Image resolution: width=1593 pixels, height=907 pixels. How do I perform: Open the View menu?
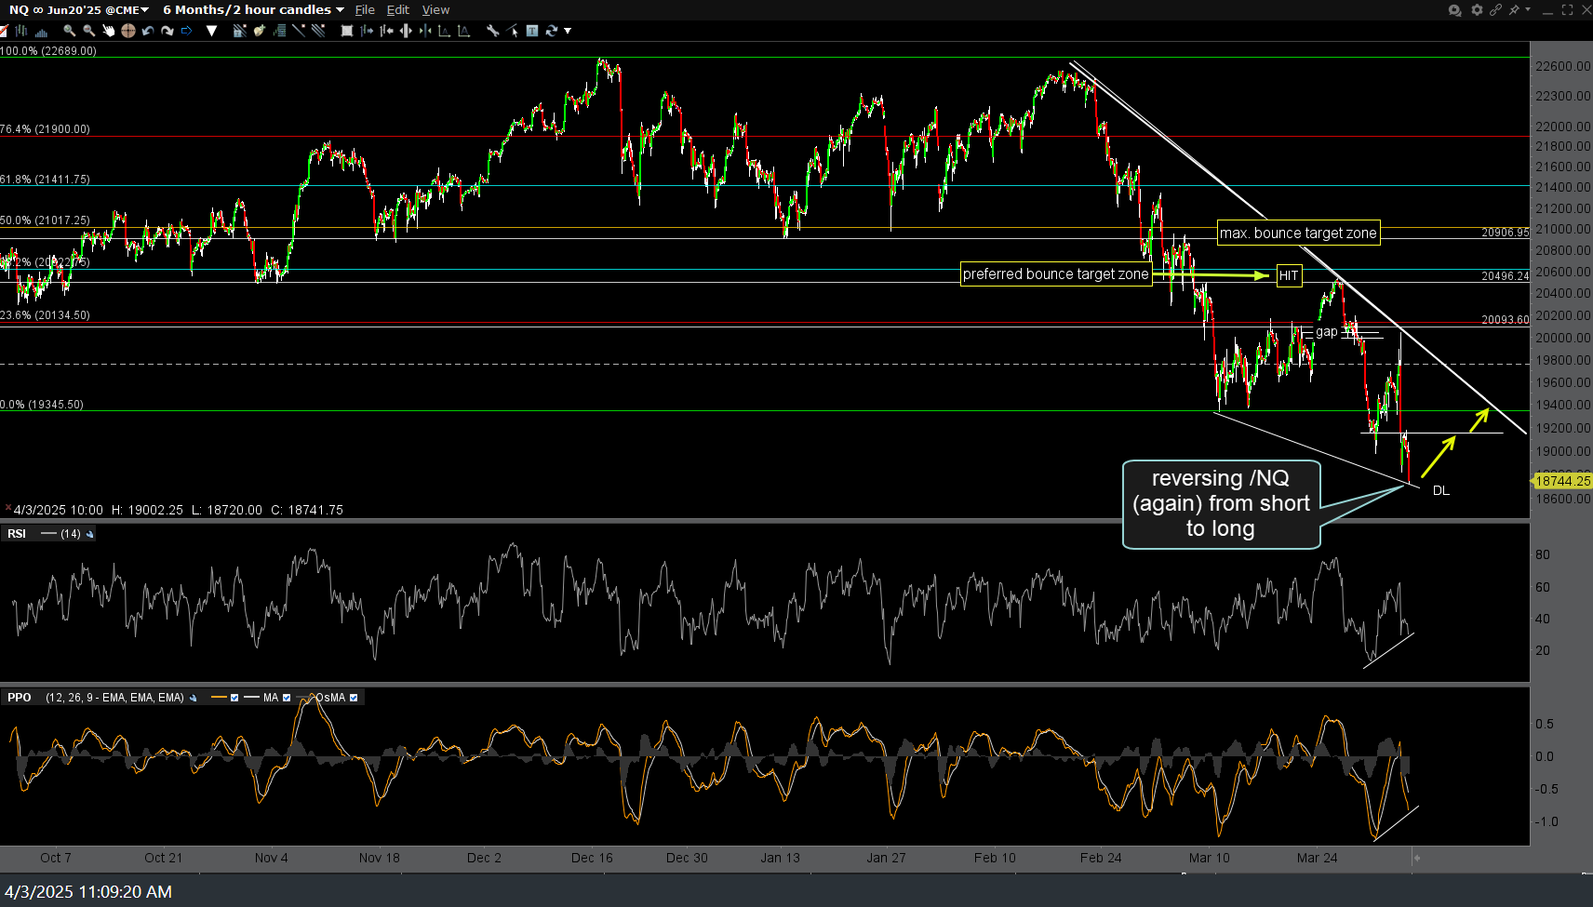click(x=435, y=10)
